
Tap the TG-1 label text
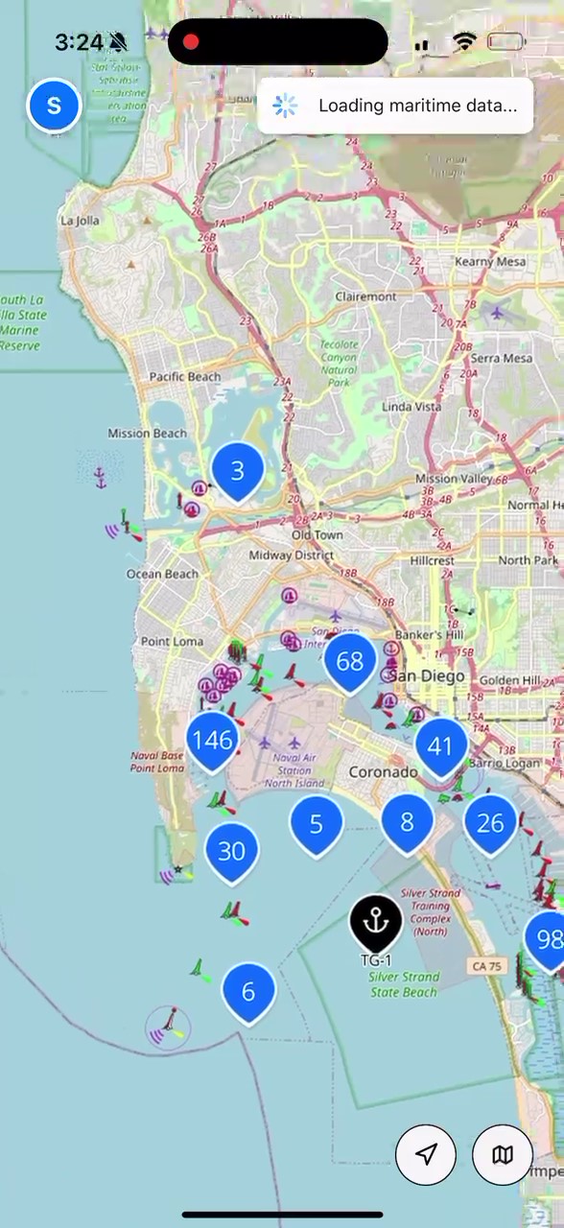376,960
